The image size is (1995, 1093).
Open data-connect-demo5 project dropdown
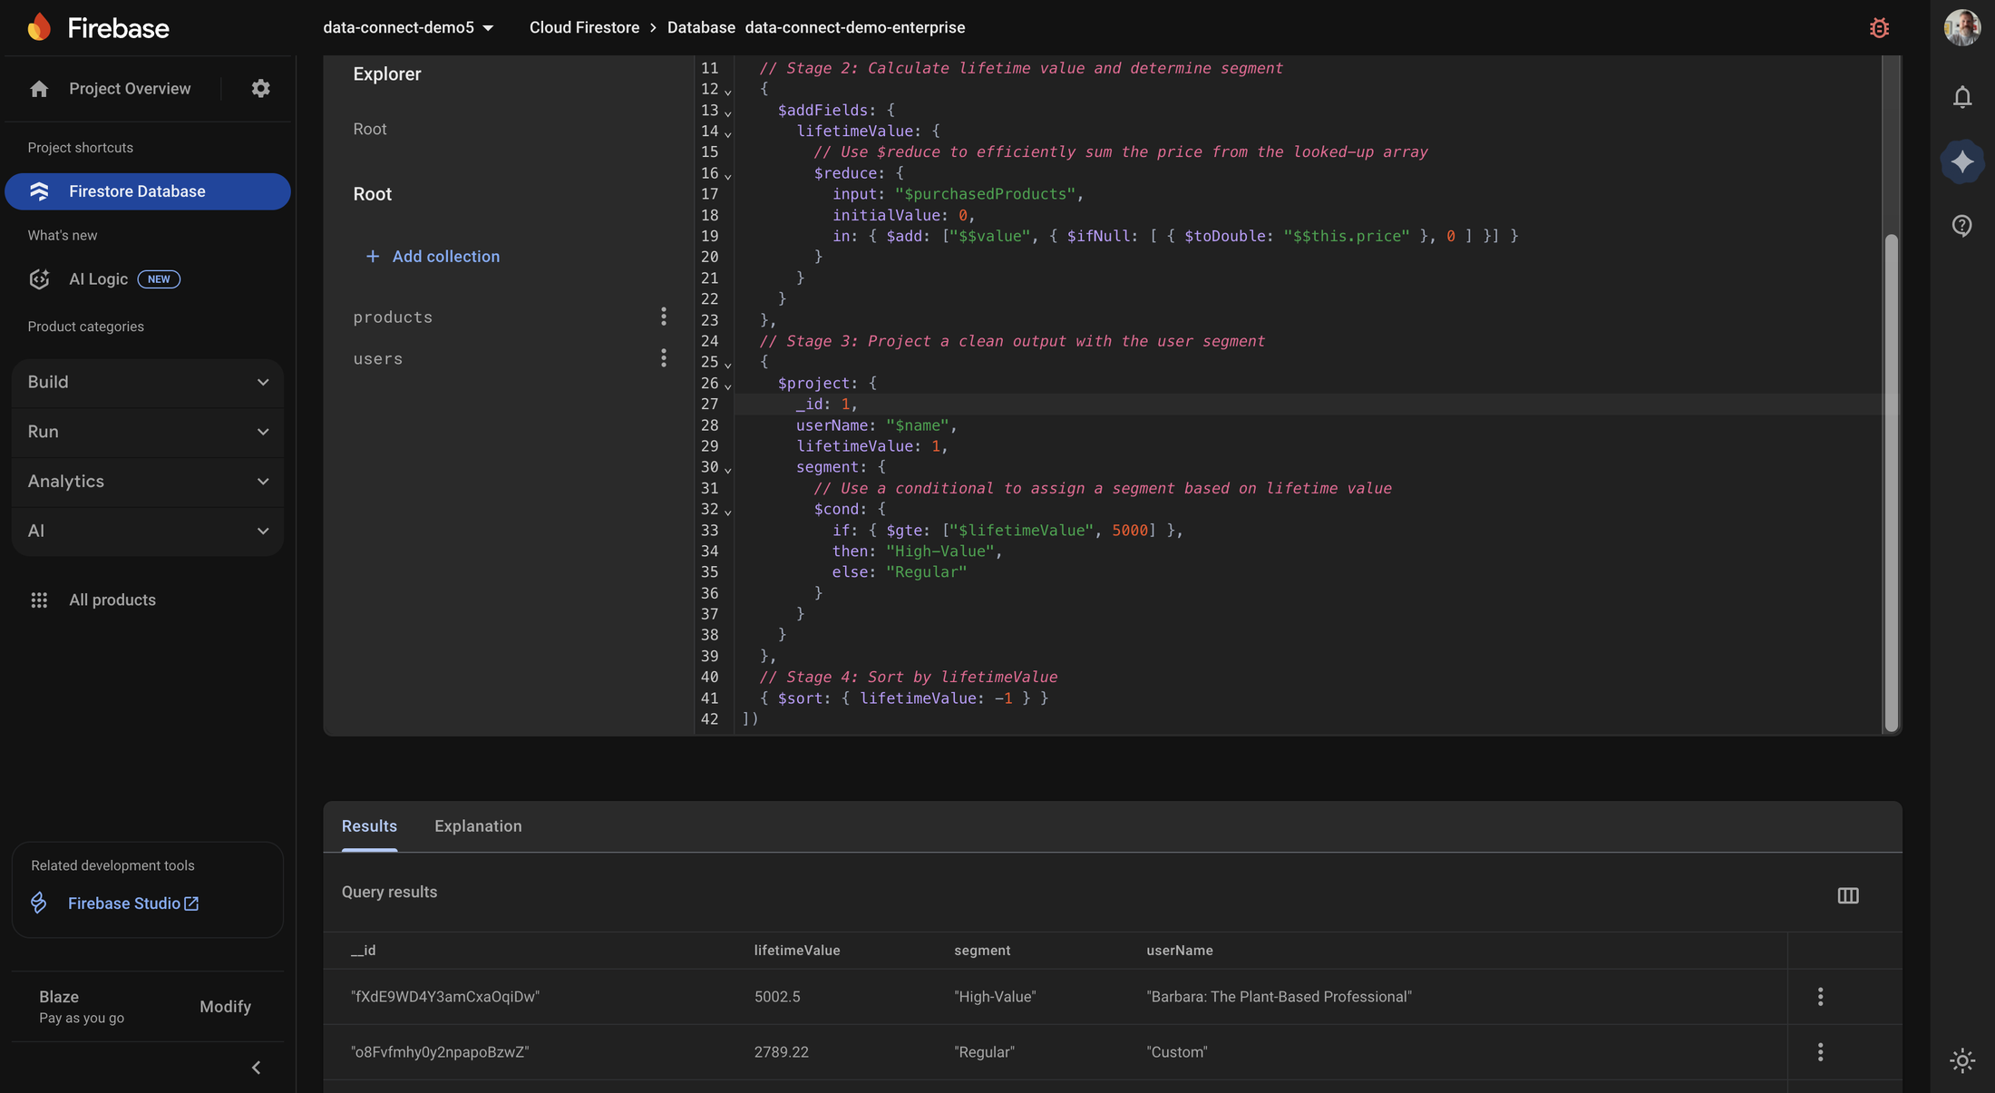pyautogui.click(x=408, y=27)
